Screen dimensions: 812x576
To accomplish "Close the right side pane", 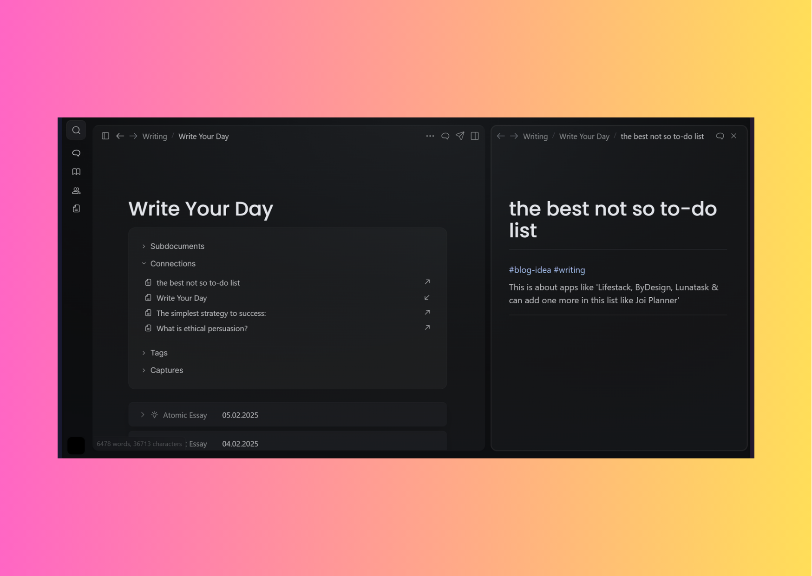I will (734, 136).
